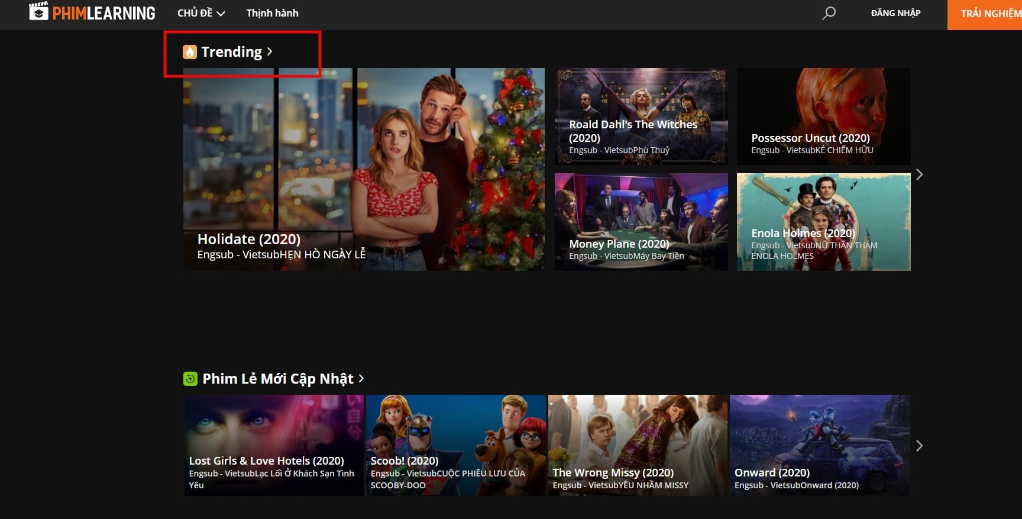
Task: Click 'Engsub - VietsubPhù Thuỷ' subtitle
Action: [619, 150]
